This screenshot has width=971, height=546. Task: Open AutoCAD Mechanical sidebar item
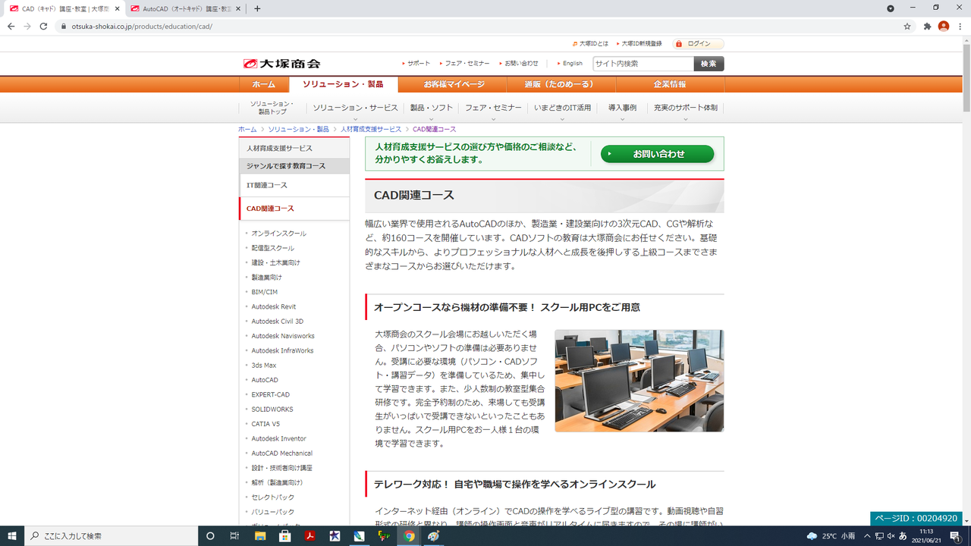[x=282, y=453]
